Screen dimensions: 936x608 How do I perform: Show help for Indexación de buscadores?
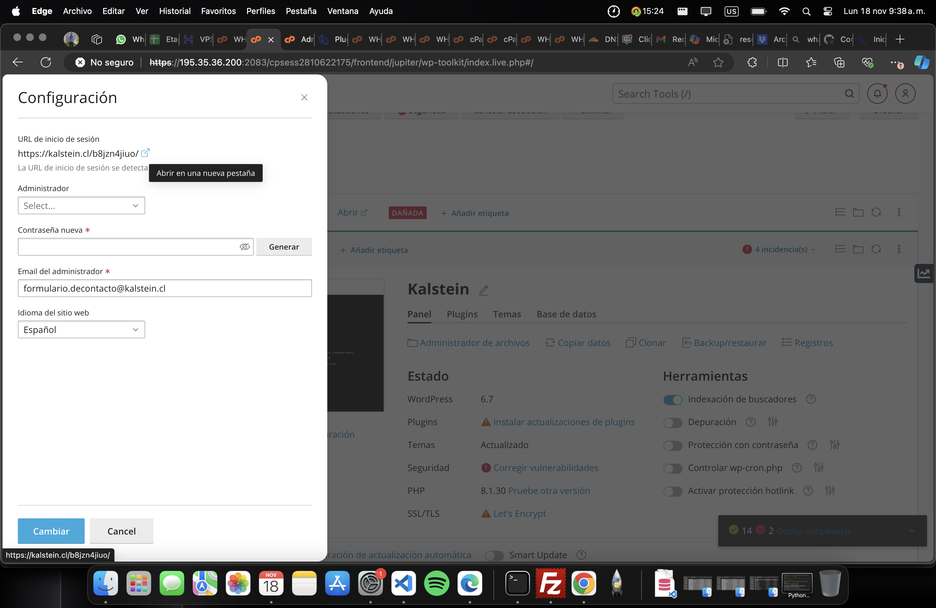(811, 399)
